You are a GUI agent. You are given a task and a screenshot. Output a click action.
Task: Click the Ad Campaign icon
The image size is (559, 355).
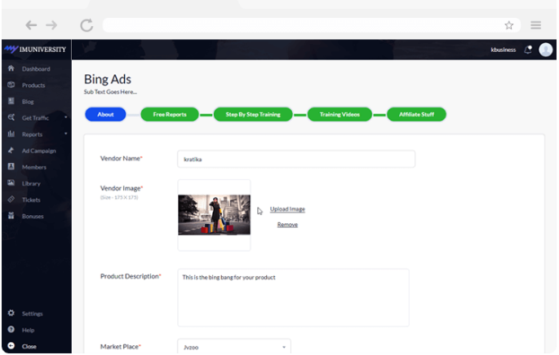(x=11, y=150)
